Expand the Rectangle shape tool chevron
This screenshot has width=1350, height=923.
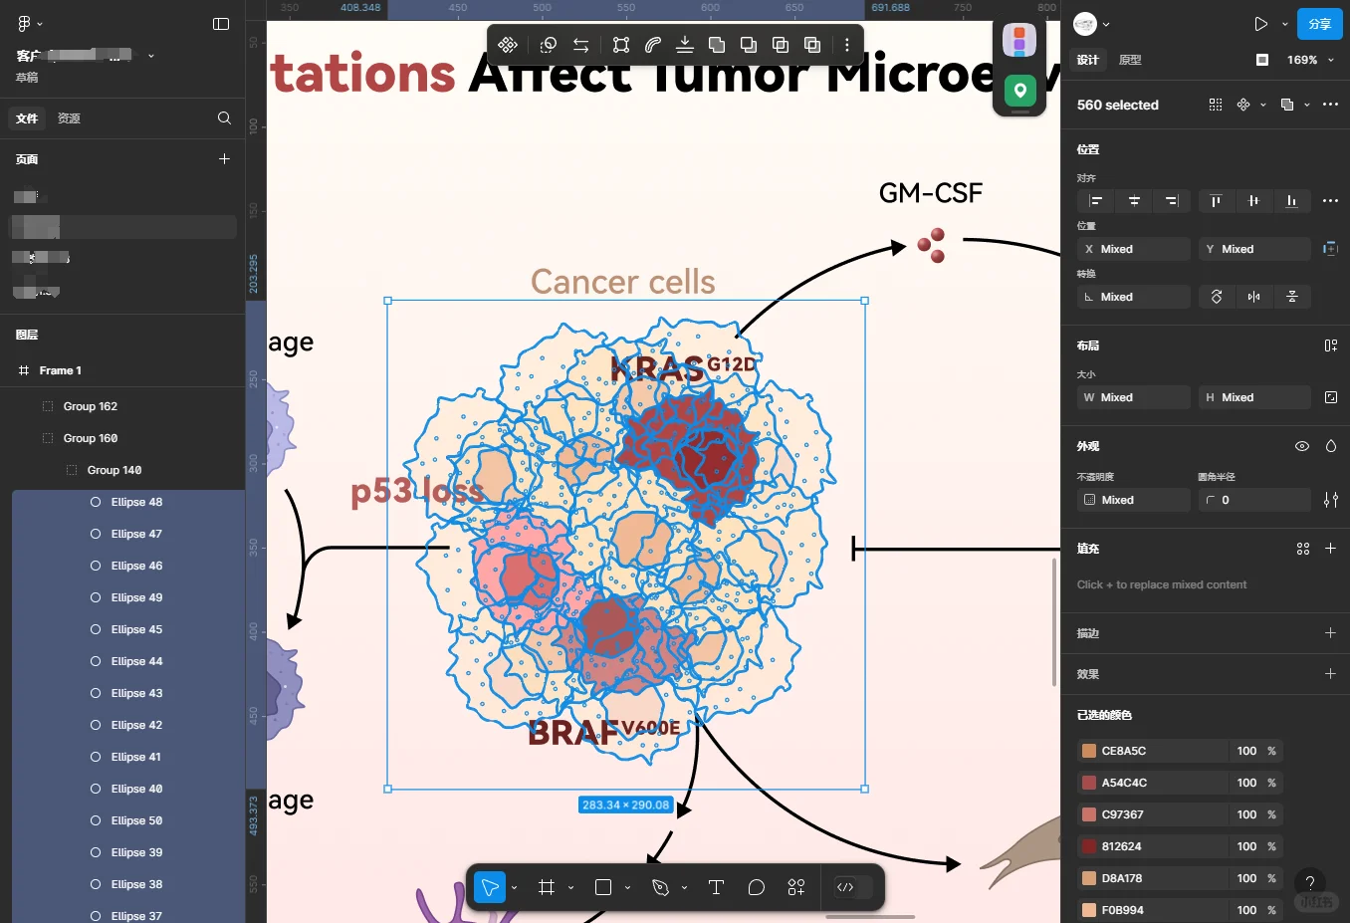(x=627, y=887)
